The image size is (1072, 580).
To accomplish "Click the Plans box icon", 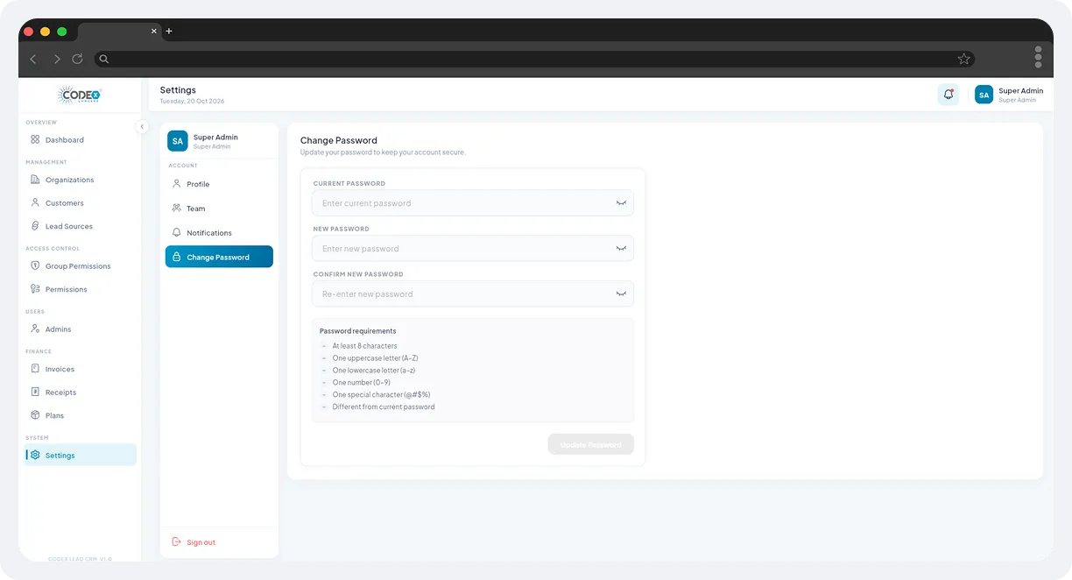I will [x=35, y=415].
